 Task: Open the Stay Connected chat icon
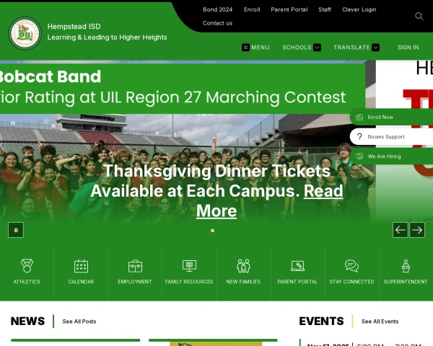click(351, 266)
